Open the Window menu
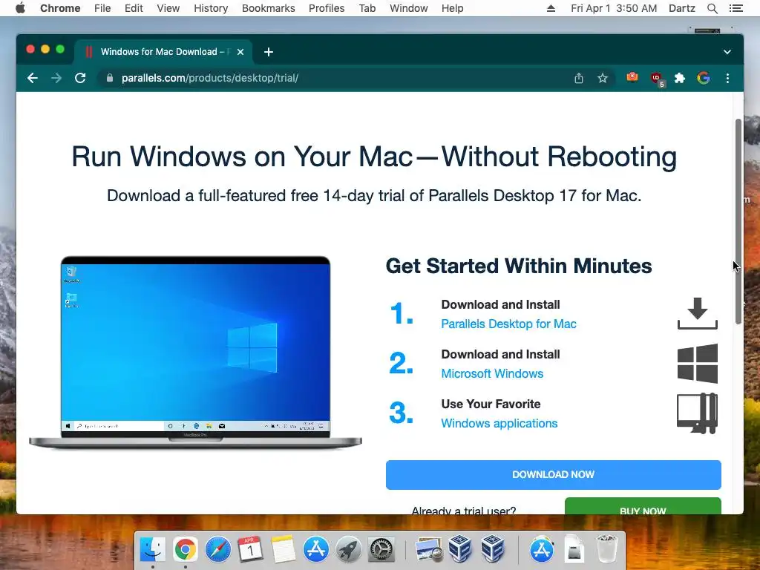The width and height of the screenshot is (760, 570). coord(409,8)
